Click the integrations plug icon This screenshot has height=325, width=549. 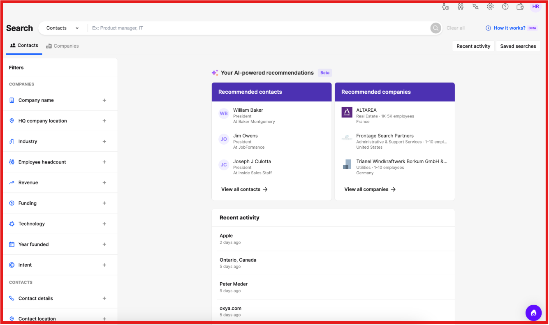[x=475, y=7]
